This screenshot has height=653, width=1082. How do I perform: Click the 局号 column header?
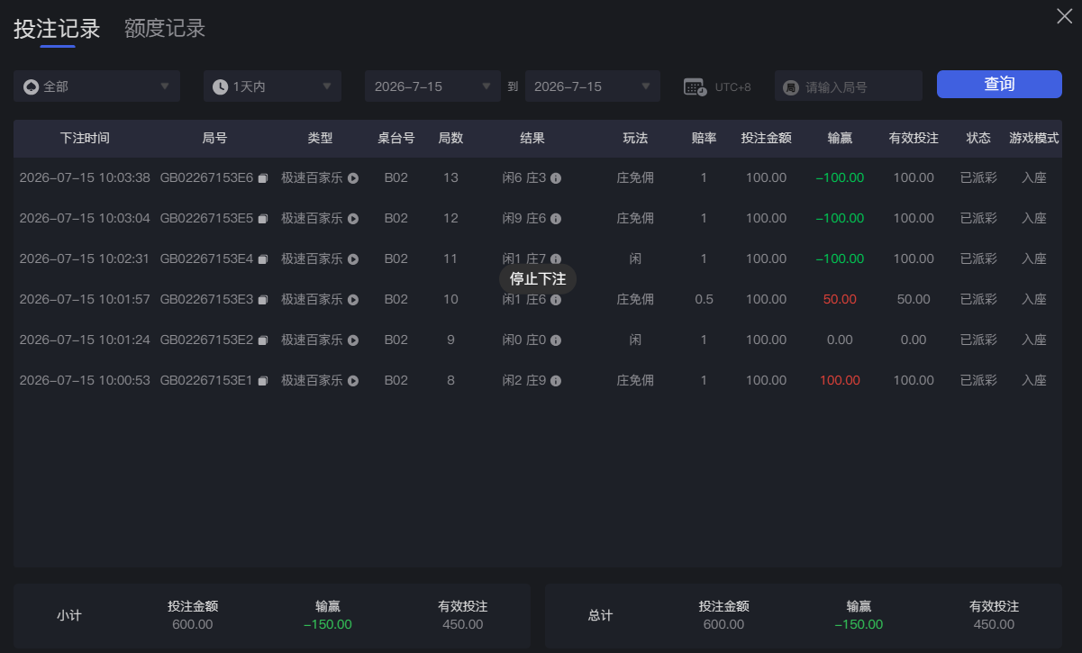pos(214,139)
